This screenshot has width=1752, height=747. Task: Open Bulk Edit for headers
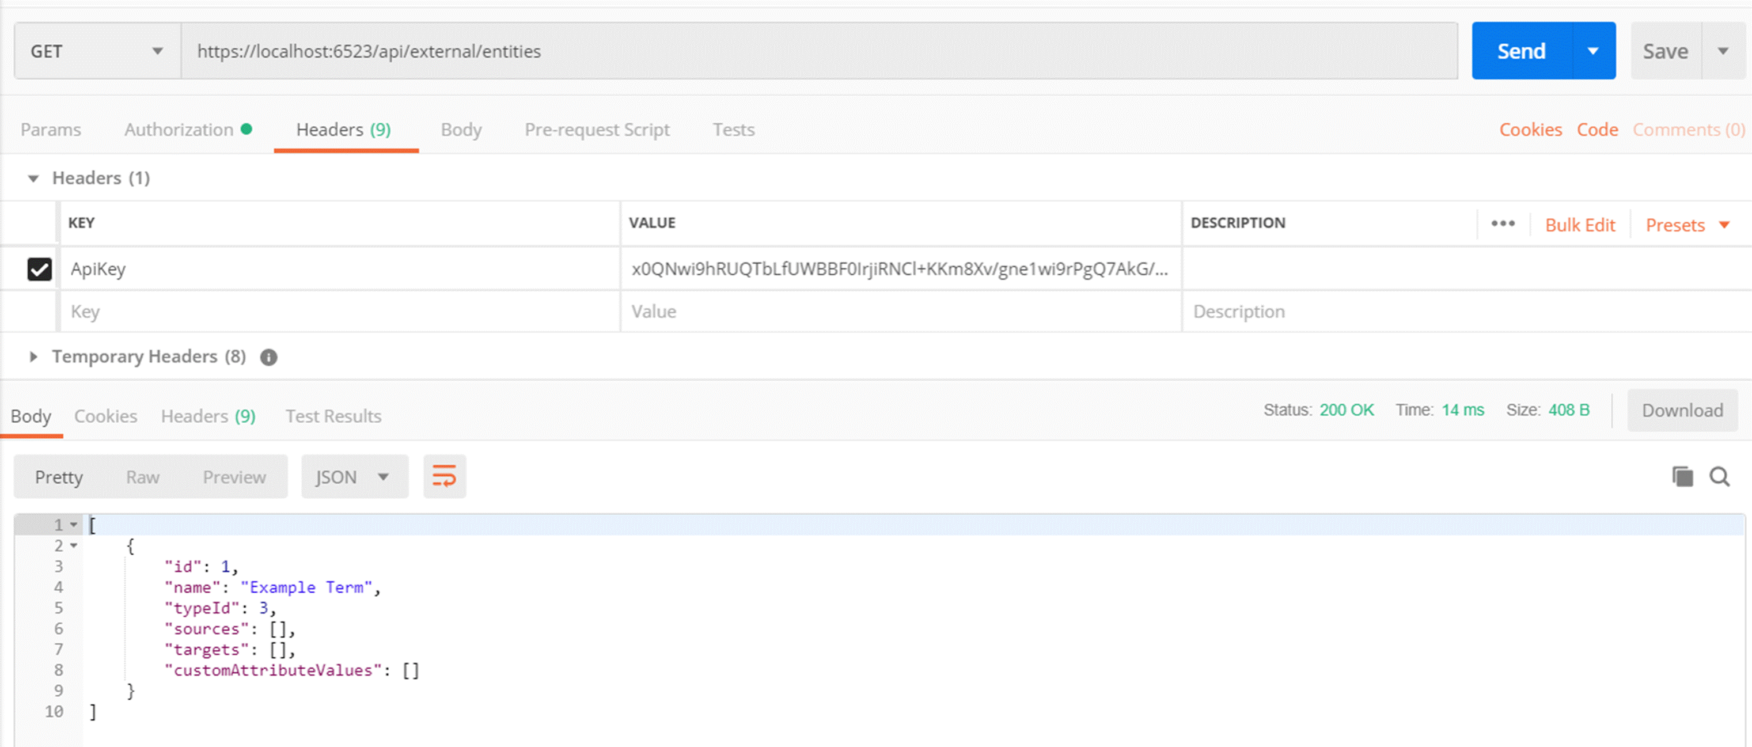point(1579,225)
